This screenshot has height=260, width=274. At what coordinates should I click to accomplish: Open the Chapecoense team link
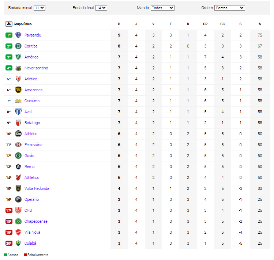(x=36, y=221)
